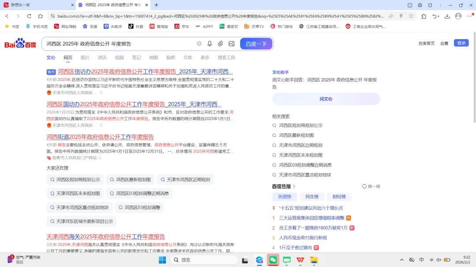Open 河西区国动办2025年 report result
476x267 pixels.
click(x=134, y=104)
